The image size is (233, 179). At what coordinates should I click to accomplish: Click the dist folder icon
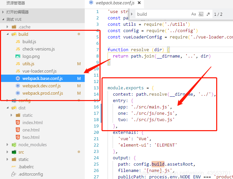click(x=14, y=108)
